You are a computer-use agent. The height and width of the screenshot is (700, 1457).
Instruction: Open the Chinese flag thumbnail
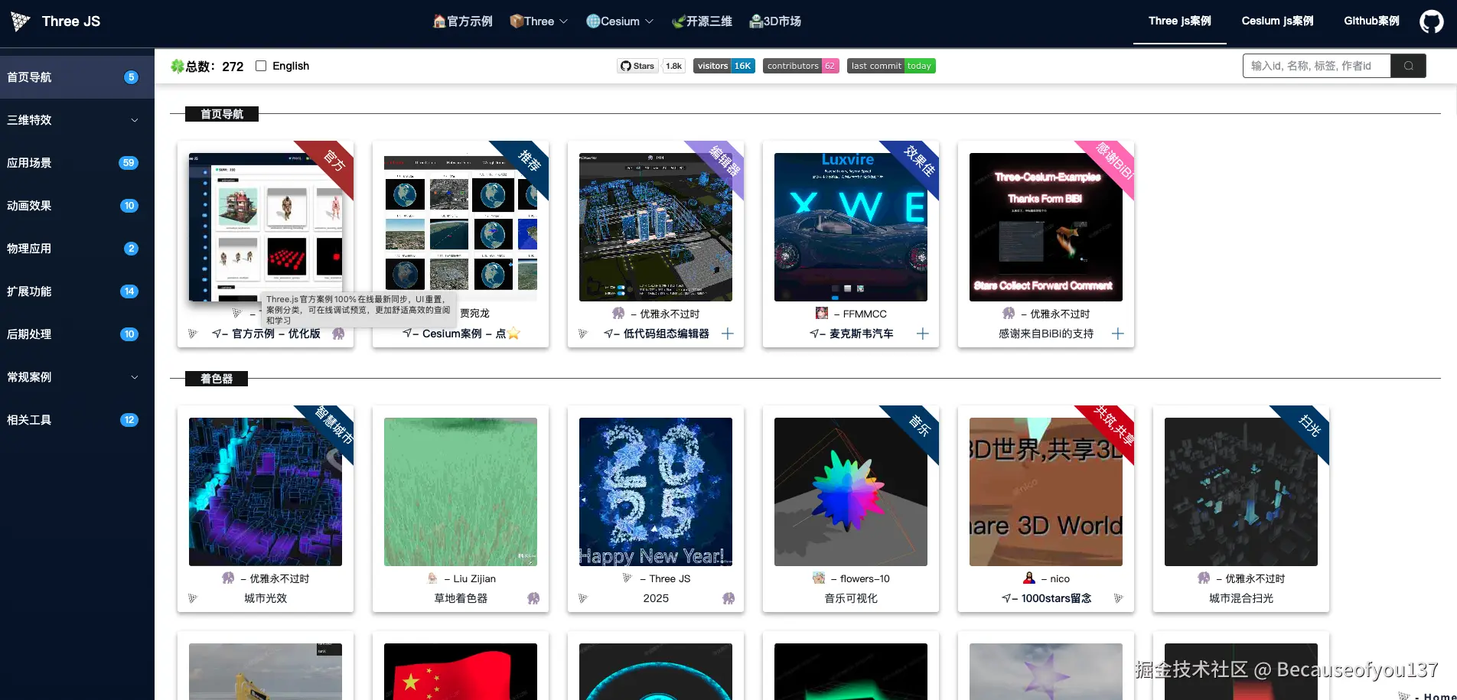[x=461, y=672]
